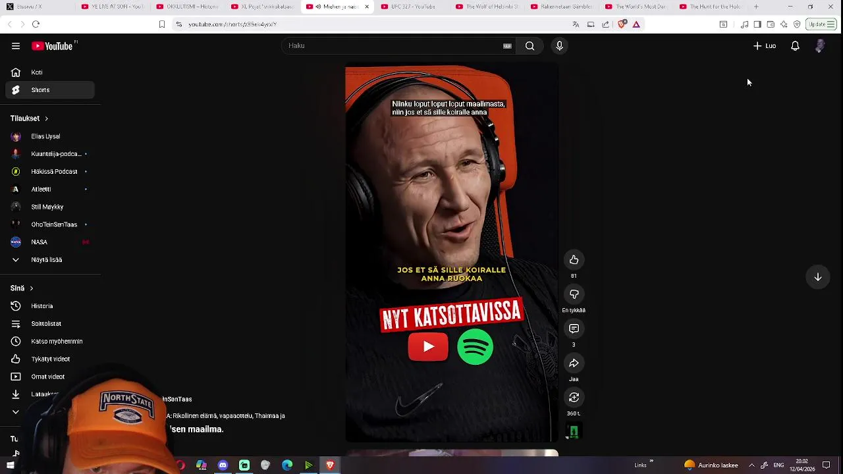
Task: Show hidden system tray icons
Action: coord(751,465)
